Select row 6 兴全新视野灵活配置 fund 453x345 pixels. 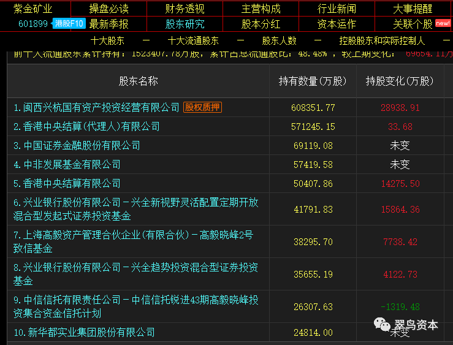coord(136,209)
